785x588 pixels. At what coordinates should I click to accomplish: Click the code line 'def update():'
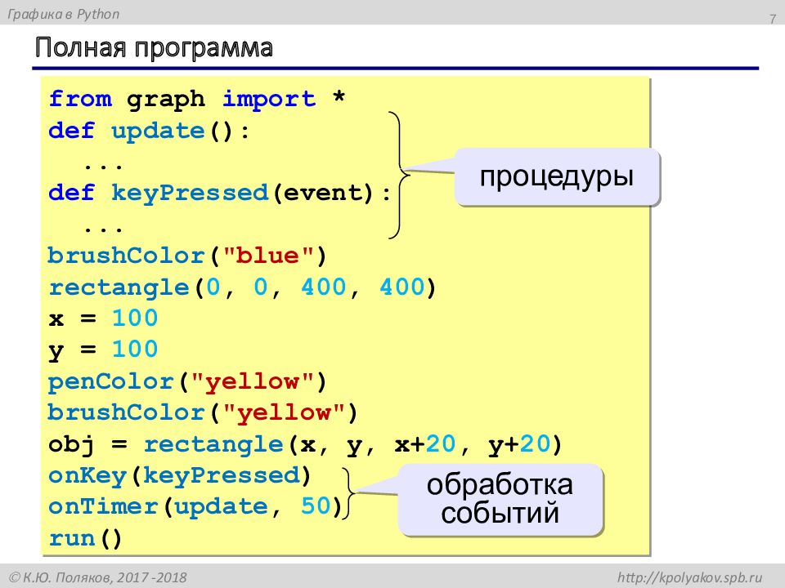(x=149, y=131)
